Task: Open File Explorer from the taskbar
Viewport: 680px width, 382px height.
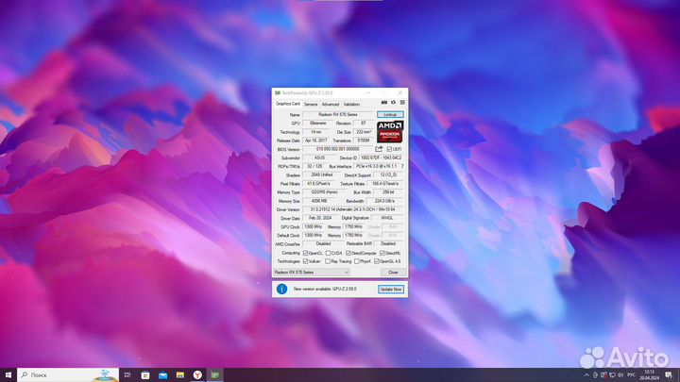Action: [180, 374]
